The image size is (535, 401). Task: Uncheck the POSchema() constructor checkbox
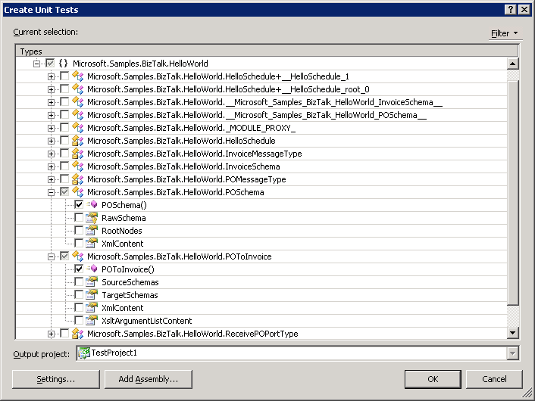[79, 205]
